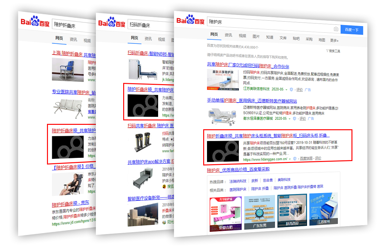
Task: Click the Baidu logo beside the 陪护床 search
Action: click(190, 21)
